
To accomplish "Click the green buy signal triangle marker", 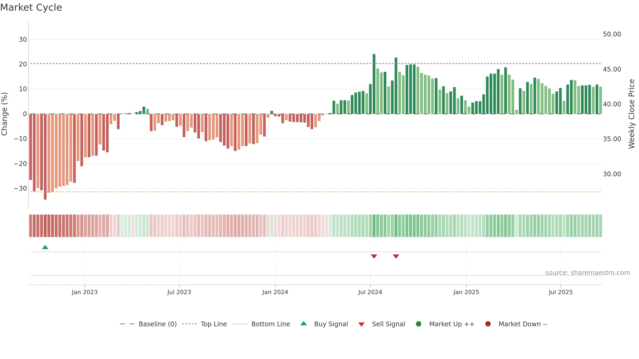I will [45, 247].
